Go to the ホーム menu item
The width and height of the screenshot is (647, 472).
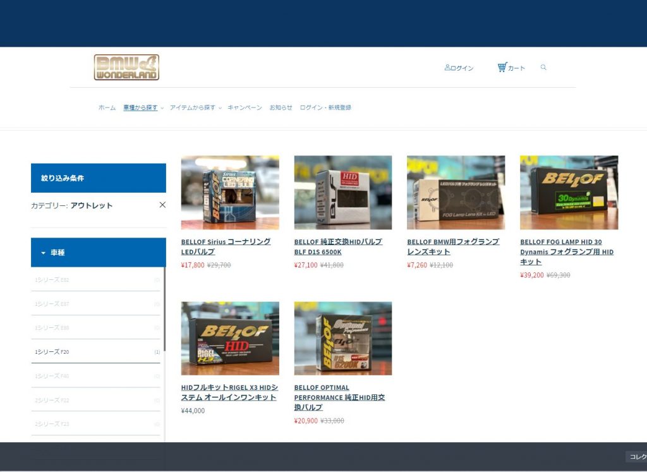(x=107, y=107)
